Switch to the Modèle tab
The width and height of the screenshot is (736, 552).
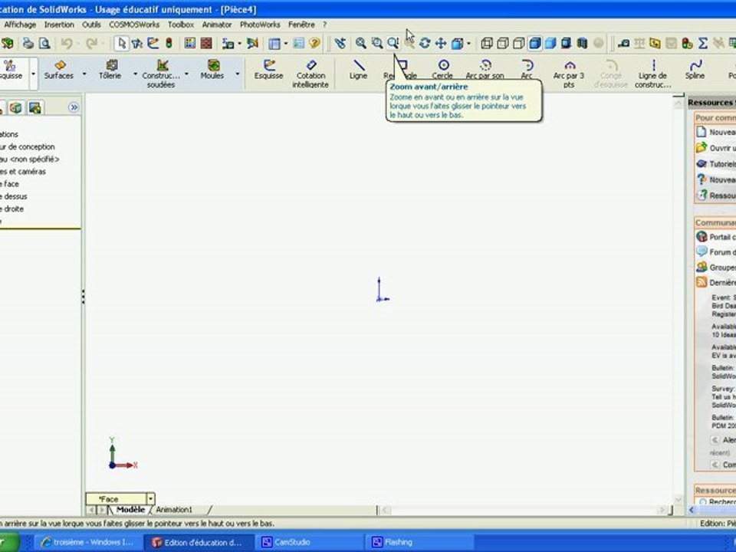point(130,510)
